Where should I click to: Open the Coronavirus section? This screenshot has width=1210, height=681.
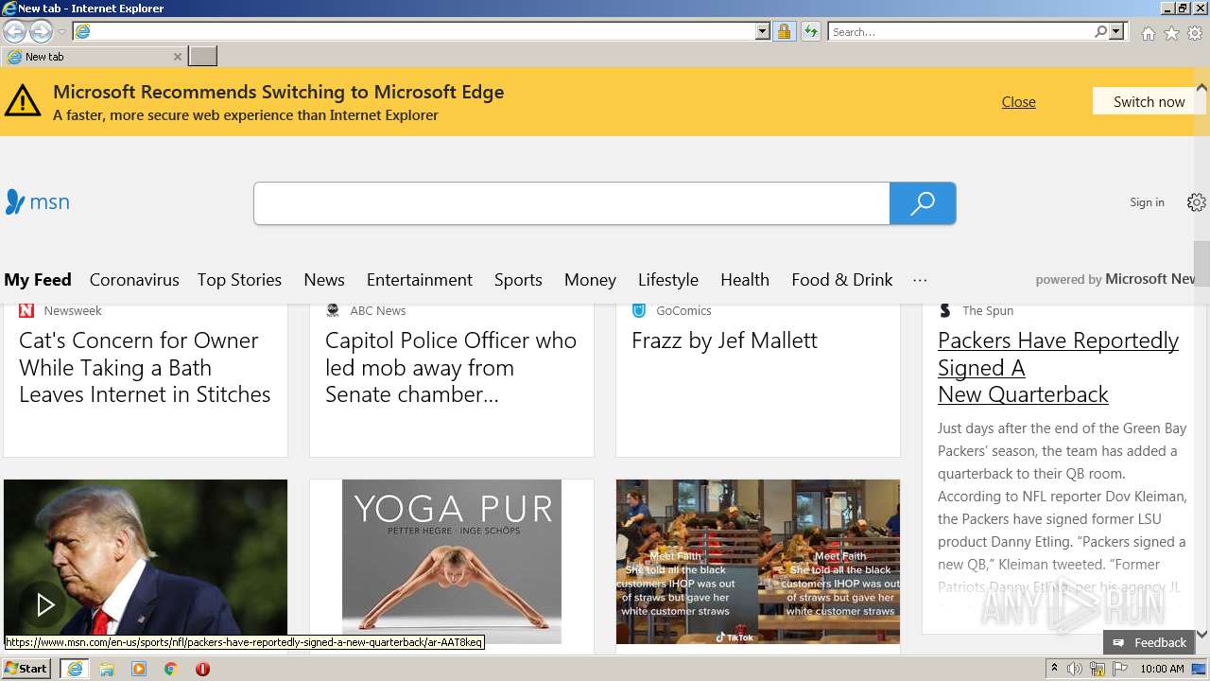(134, 280)
